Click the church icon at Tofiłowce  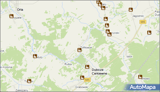[x=79, y=50]
